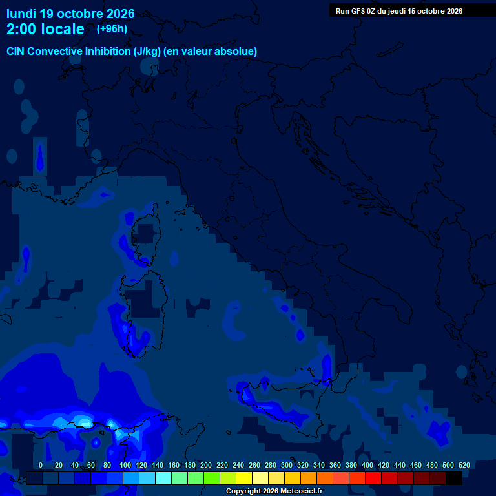Click the legend value '320'
Screen dimensions: 496x496
[x=302, y=465]
